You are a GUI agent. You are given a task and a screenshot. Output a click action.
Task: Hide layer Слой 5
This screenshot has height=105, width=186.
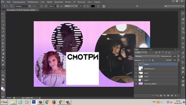tap(136, 76)
